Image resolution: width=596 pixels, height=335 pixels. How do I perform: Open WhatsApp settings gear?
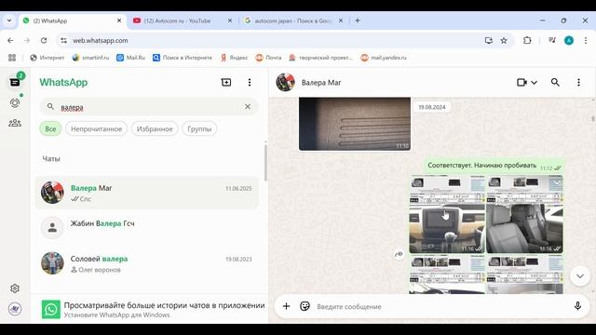click(x=15, y=288)
